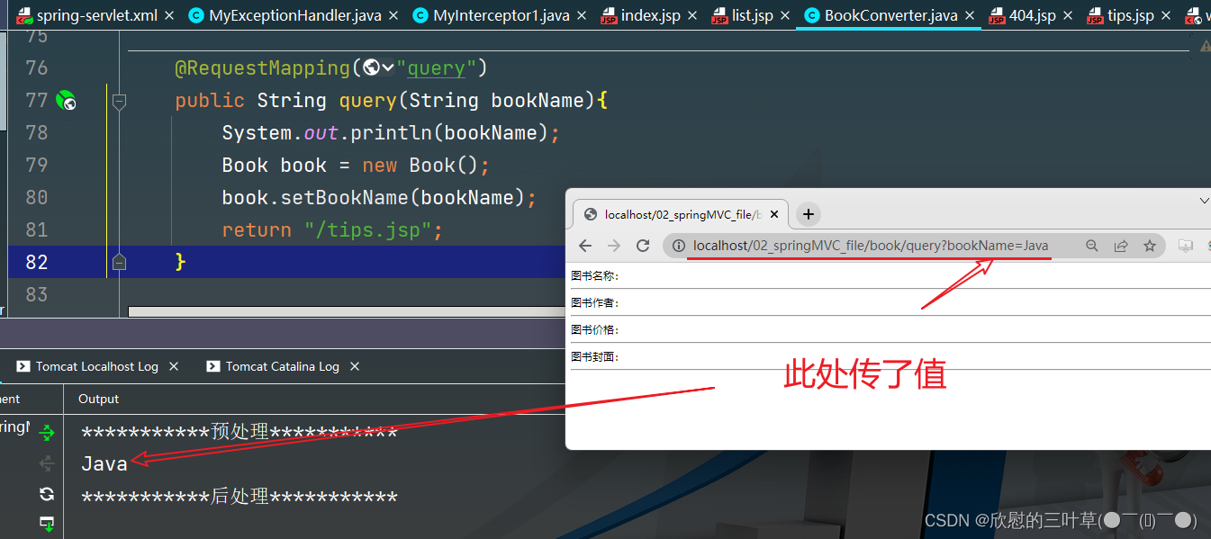Click the fold end marker at line 82

click(x=118, y=262)
